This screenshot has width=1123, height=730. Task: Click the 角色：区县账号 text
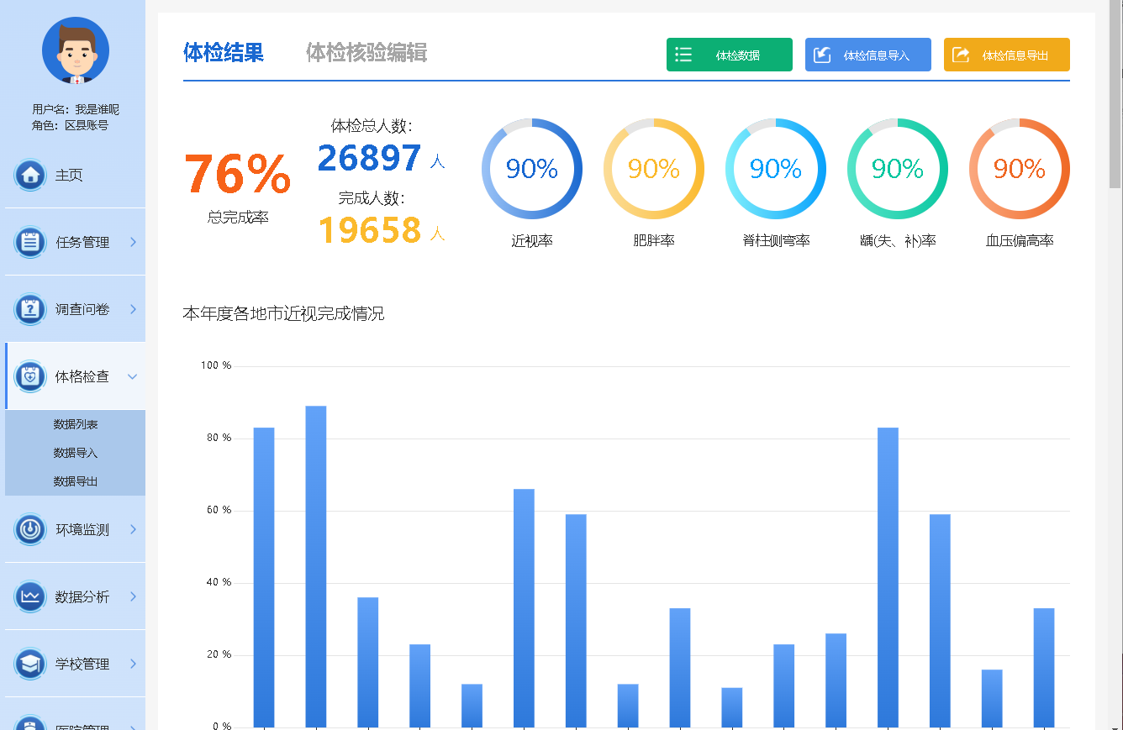click(70, 125)
